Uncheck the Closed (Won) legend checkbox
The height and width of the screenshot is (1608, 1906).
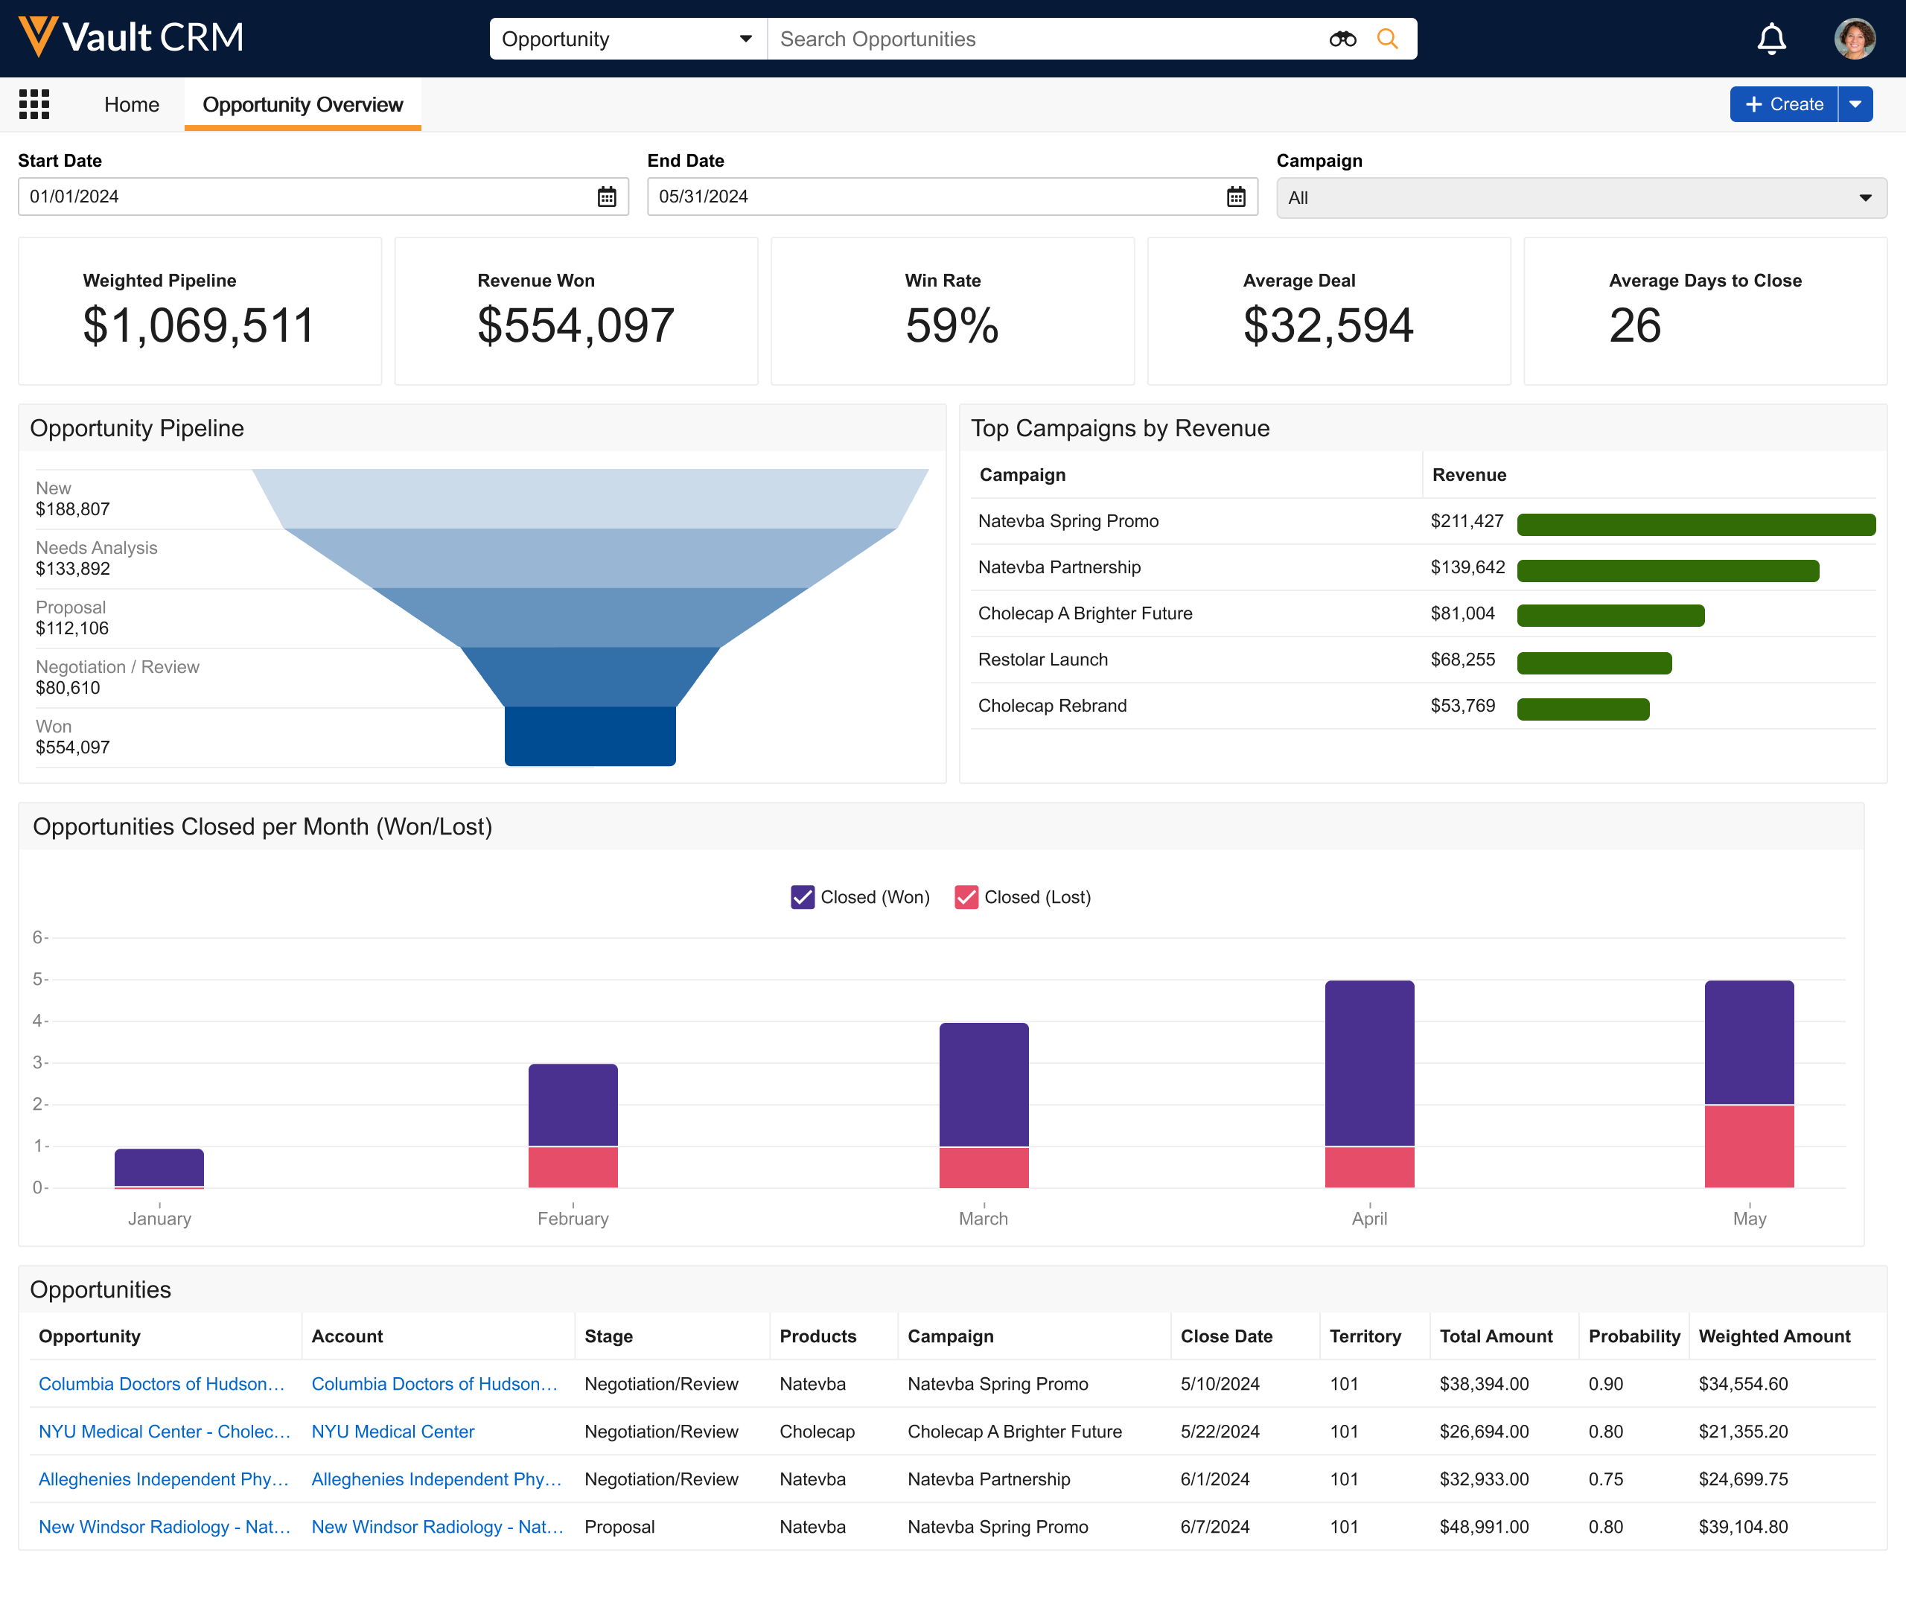[x=802, y=897]
